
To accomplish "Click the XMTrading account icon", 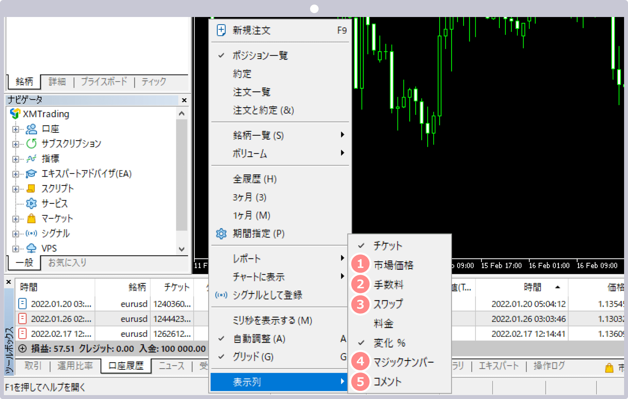I will click(14, 113).
